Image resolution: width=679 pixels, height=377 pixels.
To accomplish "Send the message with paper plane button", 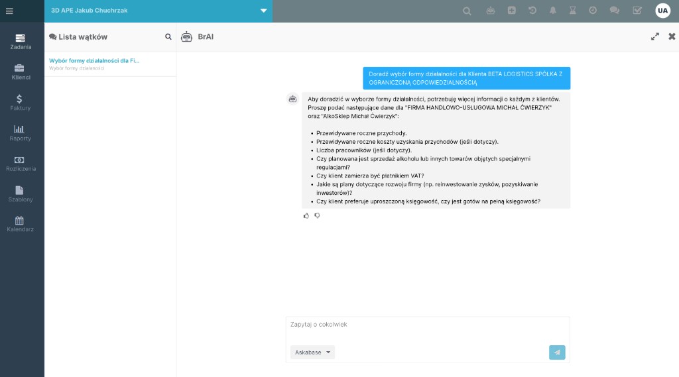I will coord(557,352).
